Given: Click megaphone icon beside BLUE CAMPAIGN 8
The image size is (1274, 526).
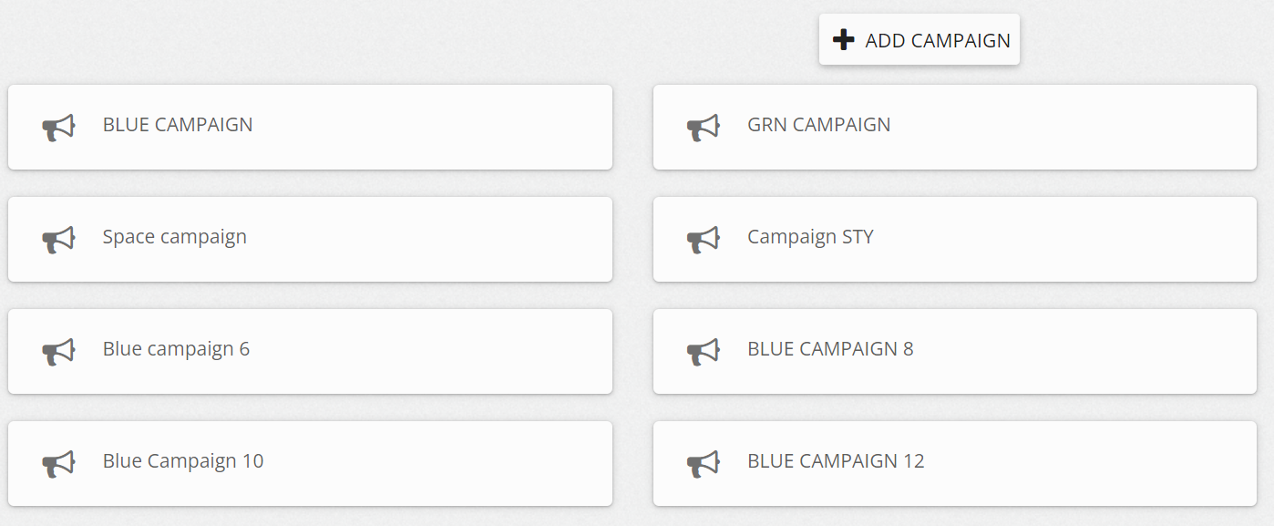Looking at the screenshot, I should pos(703,352).
